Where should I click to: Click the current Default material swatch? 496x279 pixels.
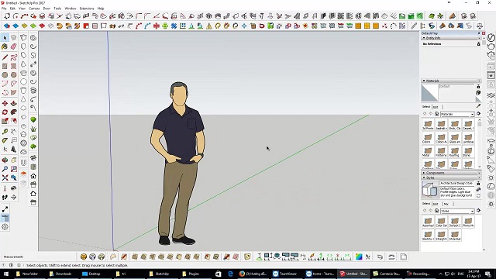429,93
